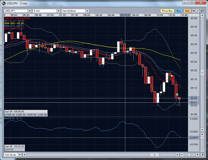This screenshot has height=160, width=208.
Task: Click the EMA (21) legend label
Action: (x=14, y=26)
